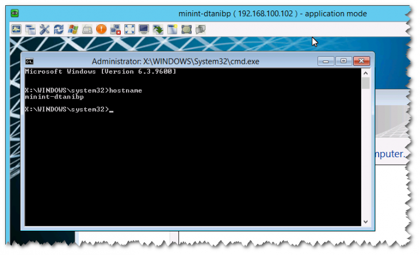Click the blue refresh arrows icon

tap(59, 29)
